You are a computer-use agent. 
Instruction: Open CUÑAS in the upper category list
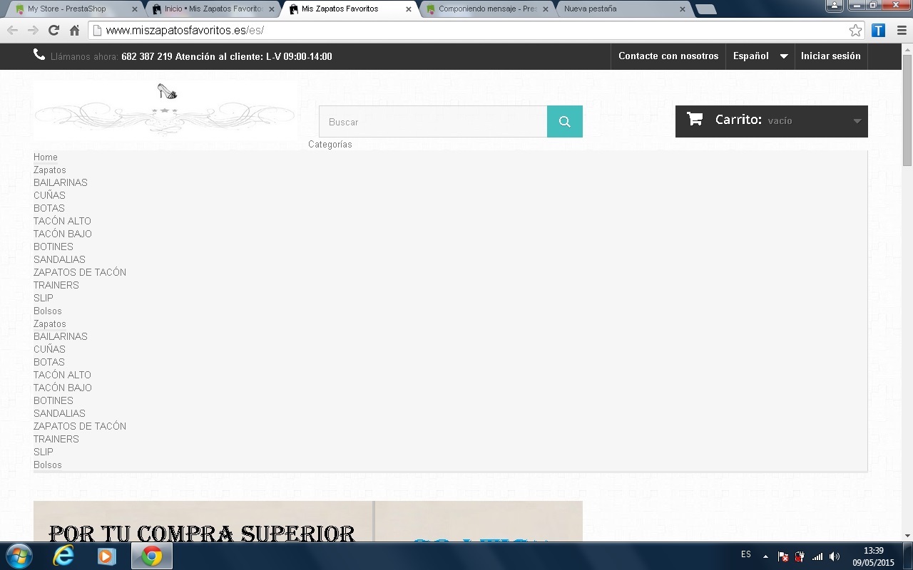coord(49,196)
